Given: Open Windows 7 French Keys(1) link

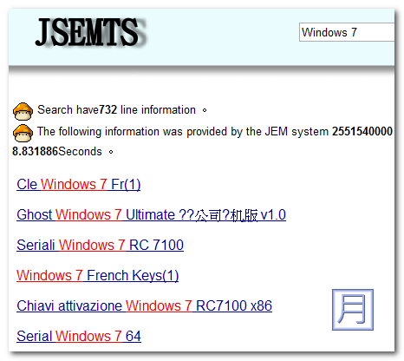Looking at the screenshot, I should click(x=98, y=276).
